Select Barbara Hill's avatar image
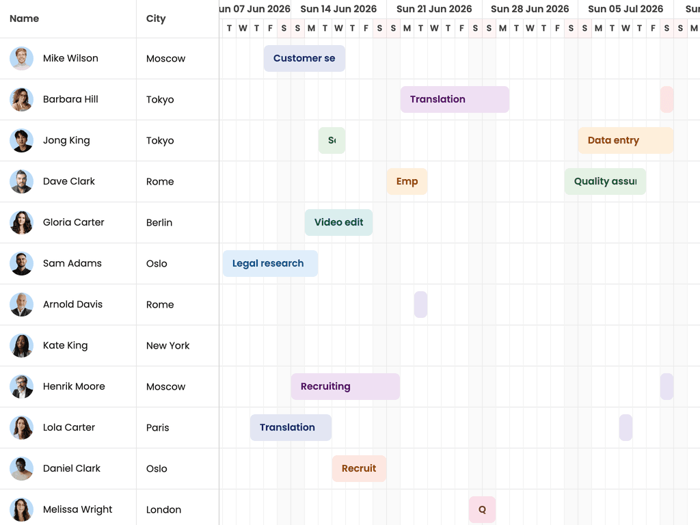 click(21, 100)
